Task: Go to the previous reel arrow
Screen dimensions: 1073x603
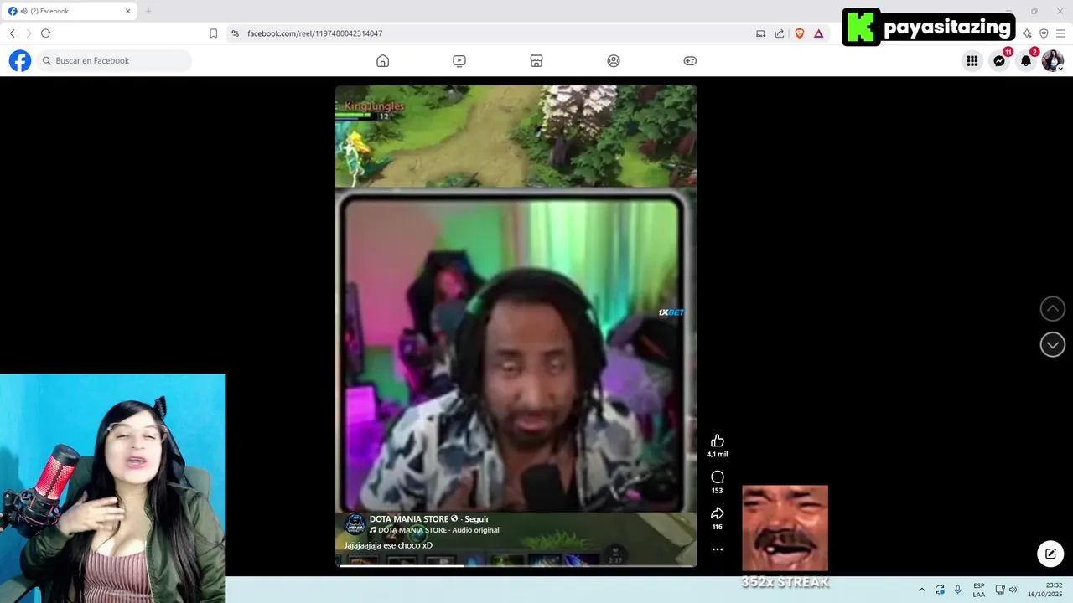Action: coord(1053,309)
